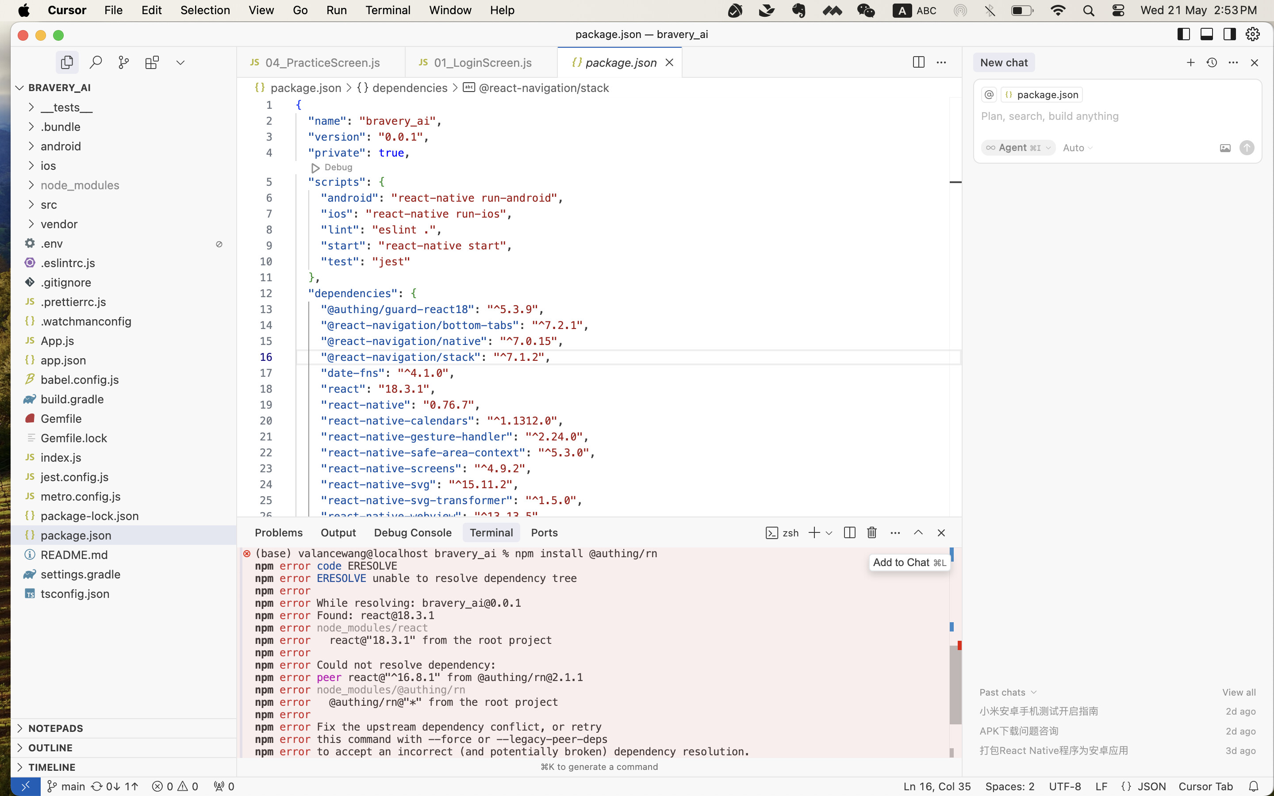Open chat panel more options ellipsis
Viewport: 1274px width, 796px height.
(1233, 63)
